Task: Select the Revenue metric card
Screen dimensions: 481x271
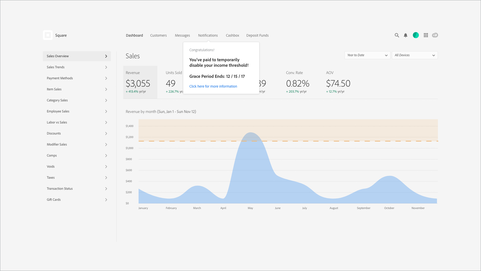Action: point(140,82)
